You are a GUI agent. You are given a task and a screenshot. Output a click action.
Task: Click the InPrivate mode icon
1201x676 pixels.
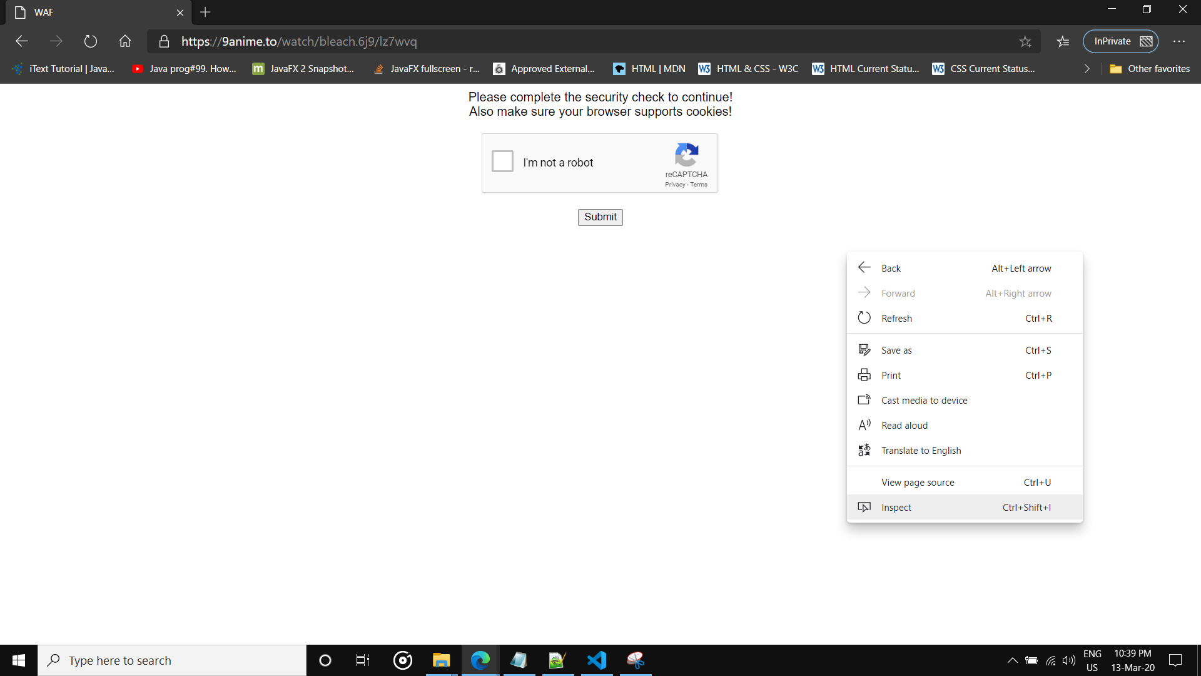(x=1147, y=41)
